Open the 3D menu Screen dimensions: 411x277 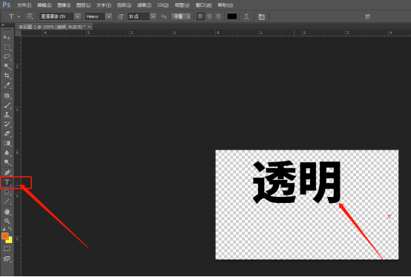pyautogui.click(x=162, y=5)
